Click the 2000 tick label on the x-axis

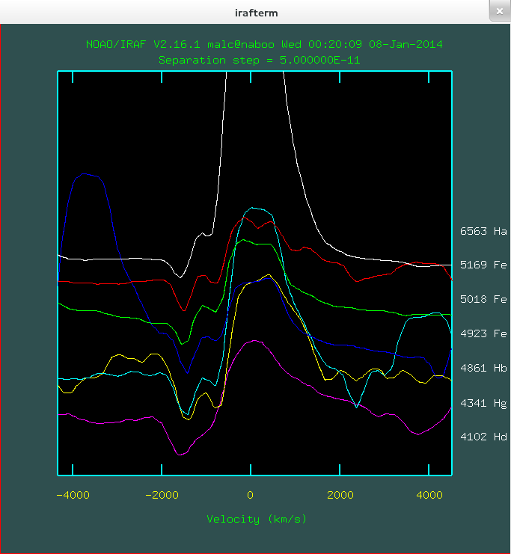340,494
